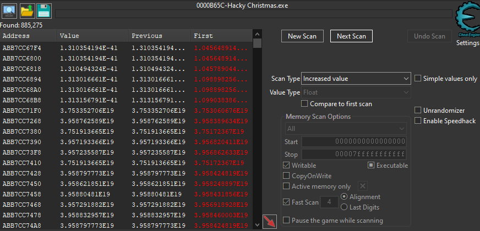Open the process list computer icon
The height and width of the screenshot is (231, 480).
tap(9, 10)
